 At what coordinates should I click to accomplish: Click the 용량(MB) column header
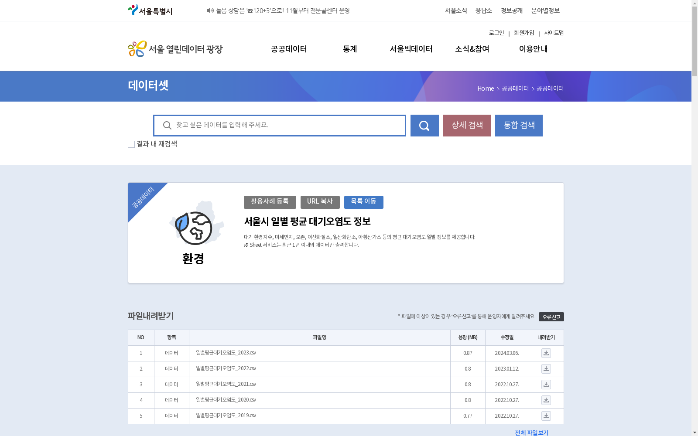[x=468, y=337]
